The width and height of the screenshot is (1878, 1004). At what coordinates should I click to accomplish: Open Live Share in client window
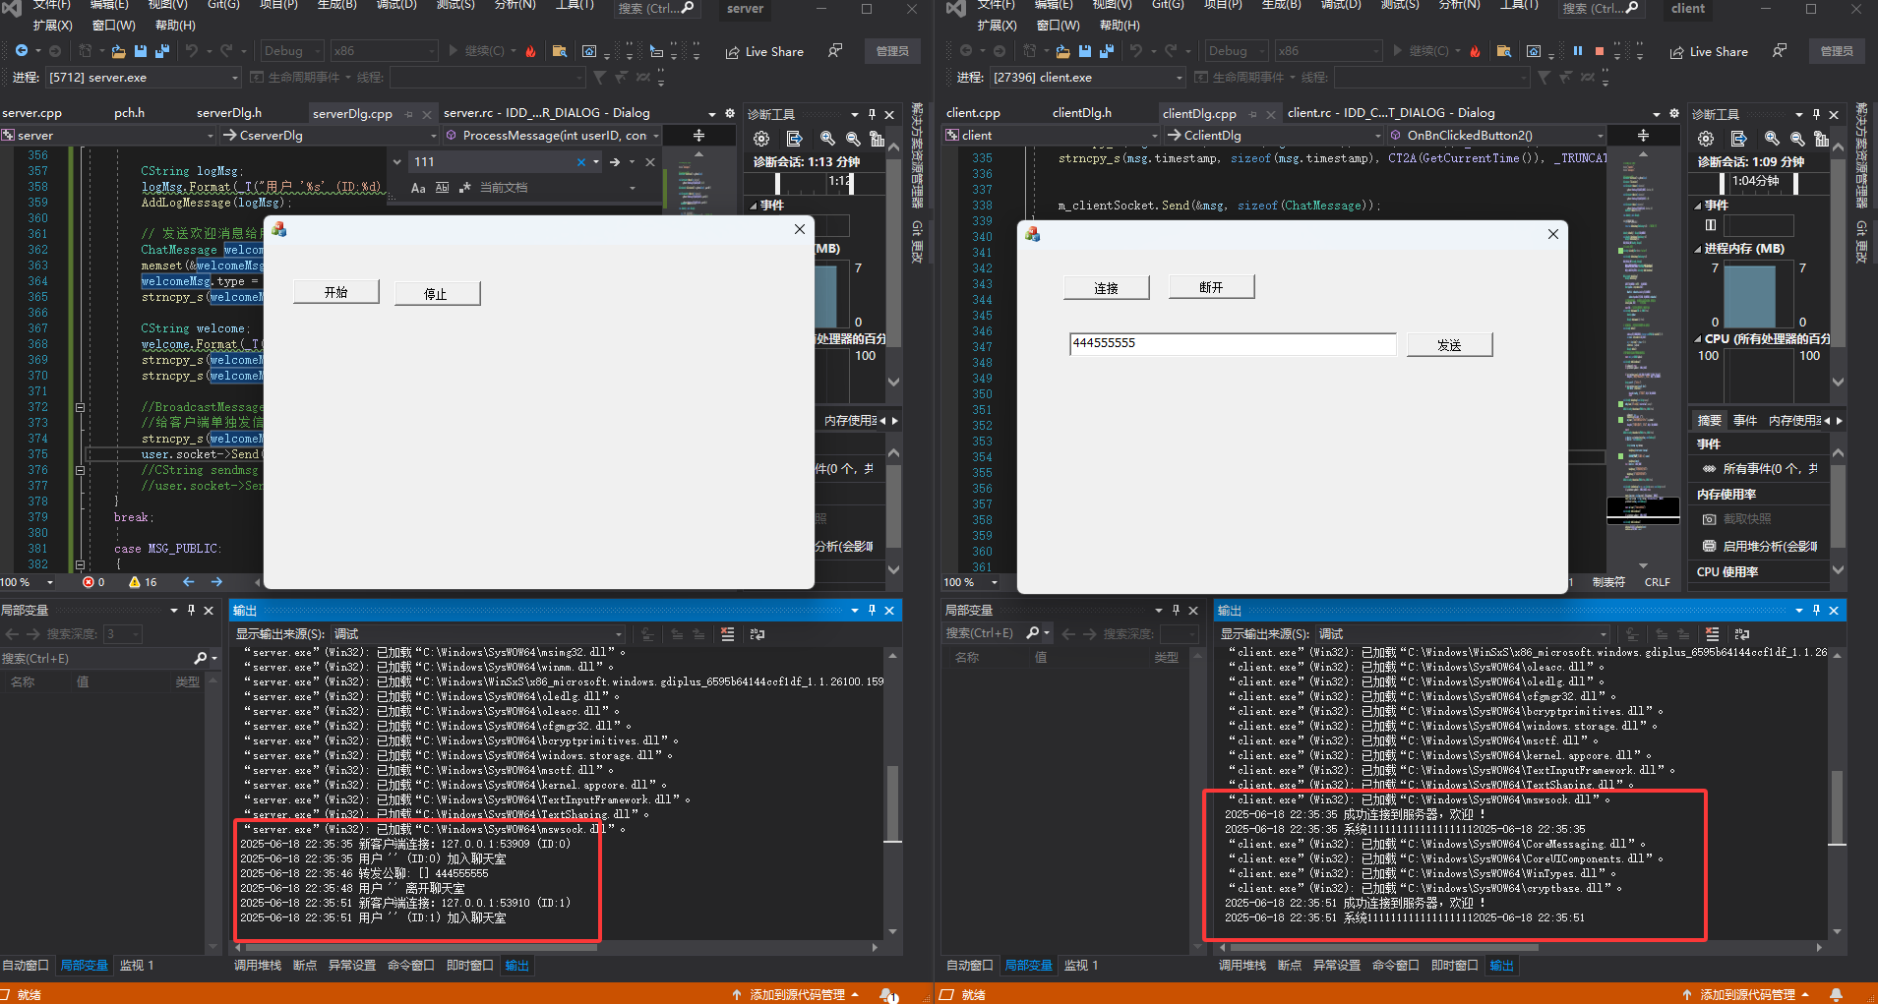click(1709, 51)
